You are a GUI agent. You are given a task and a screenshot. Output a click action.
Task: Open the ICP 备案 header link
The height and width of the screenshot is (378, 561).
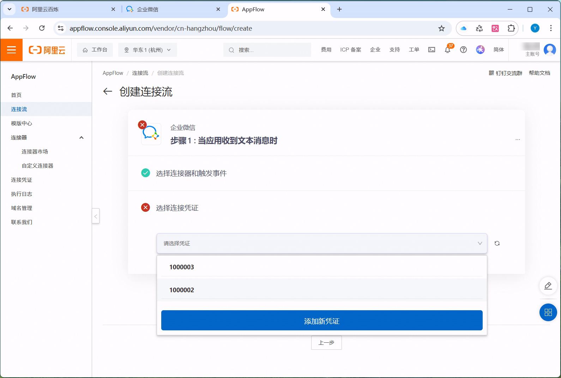(351, 50)
